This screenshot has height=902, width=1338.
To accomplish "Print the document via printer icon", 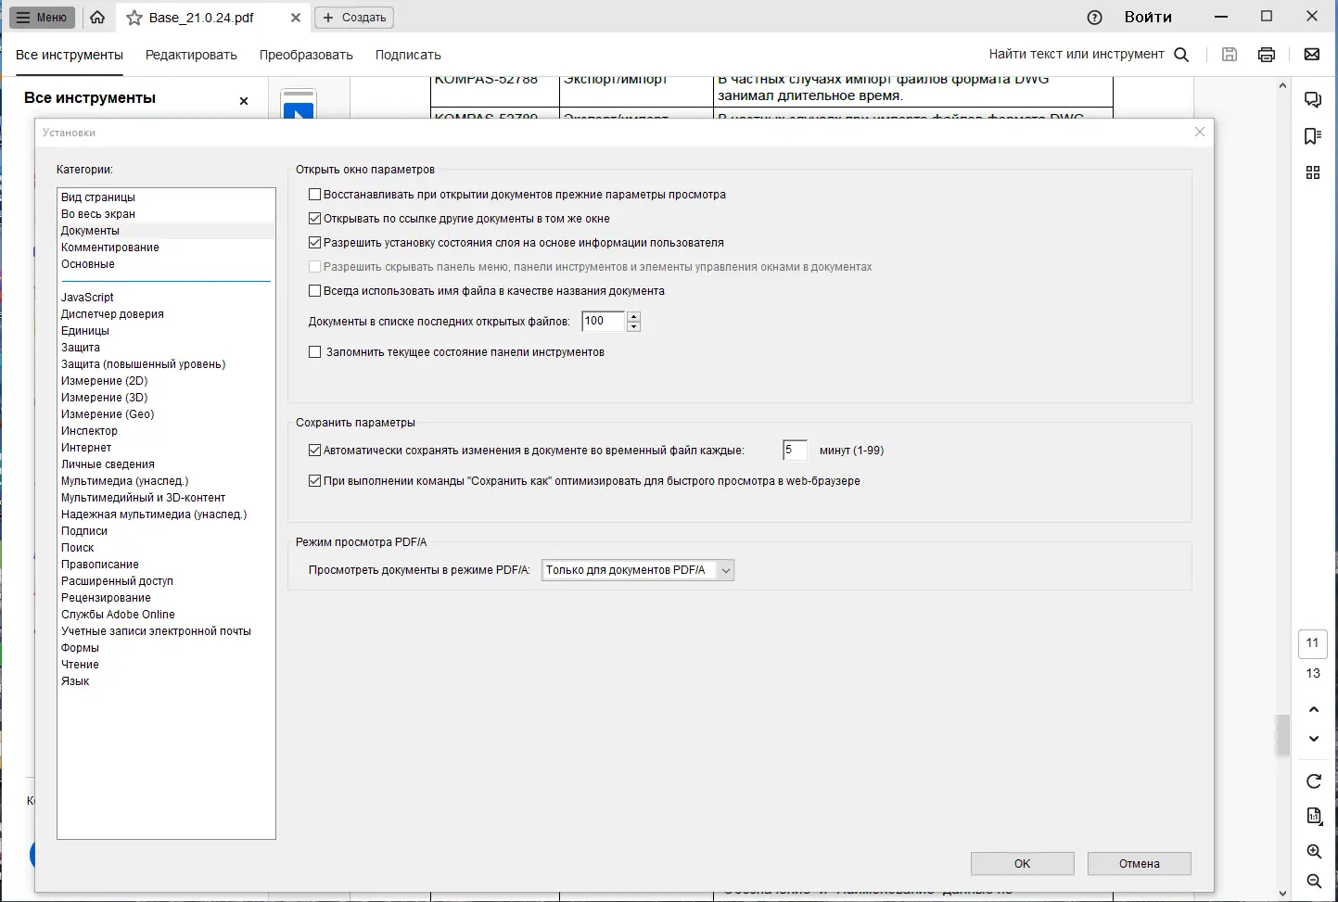I will (x=1267, y=55).
